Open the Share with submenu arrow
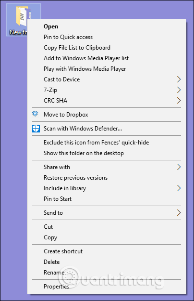The height and width of the screenshot is (301, 194). pos(179,167)
